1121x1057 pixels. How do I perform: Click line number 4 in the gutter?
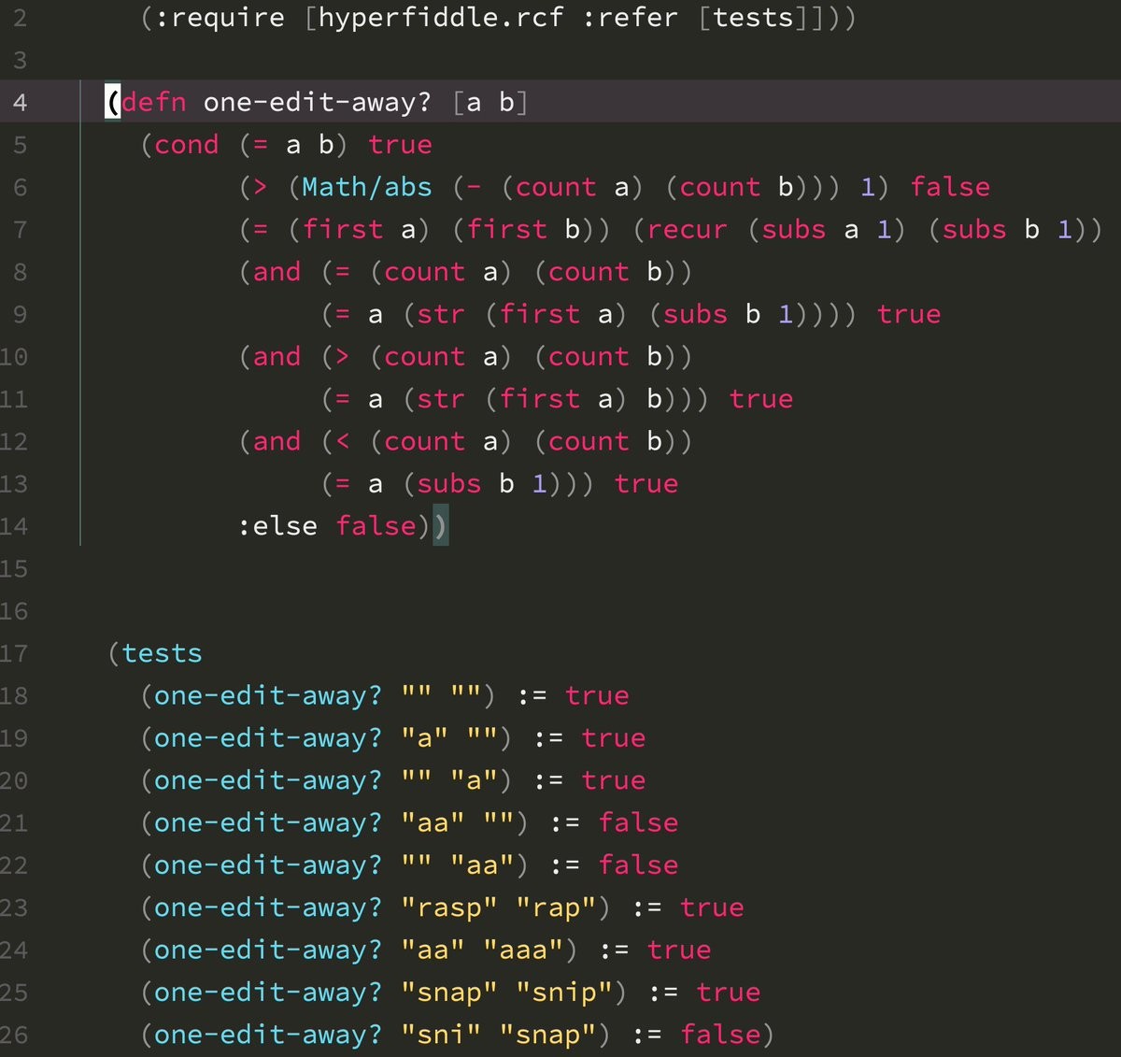[x=20, y=102]
